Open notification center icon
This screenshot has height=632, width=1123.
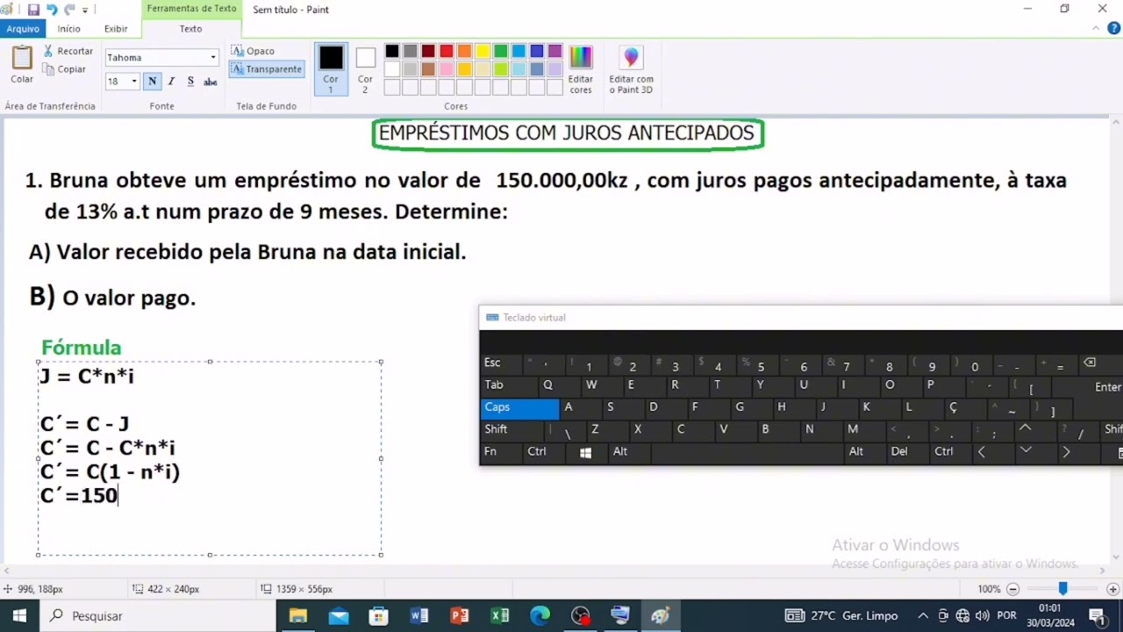coord(1097,616)
